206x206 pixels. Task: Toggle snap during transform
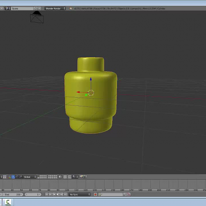70,177
